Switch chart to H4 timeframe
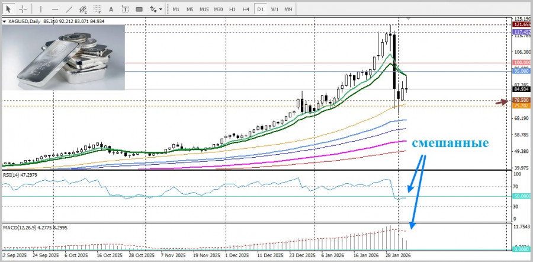 (246, 9)
